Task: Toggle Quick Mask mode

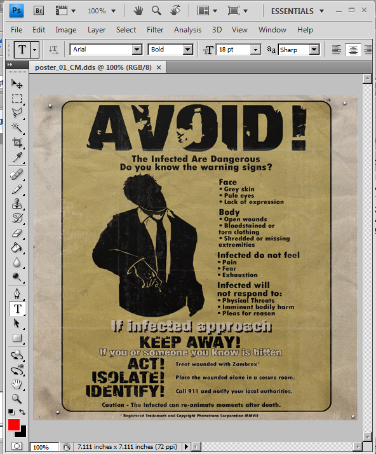Action: click(17, 446)
